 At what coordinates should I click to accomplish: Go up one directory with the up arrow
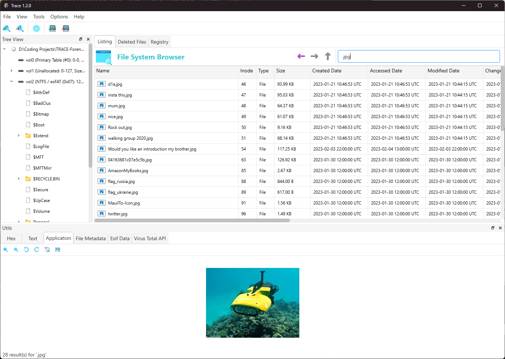328,56
